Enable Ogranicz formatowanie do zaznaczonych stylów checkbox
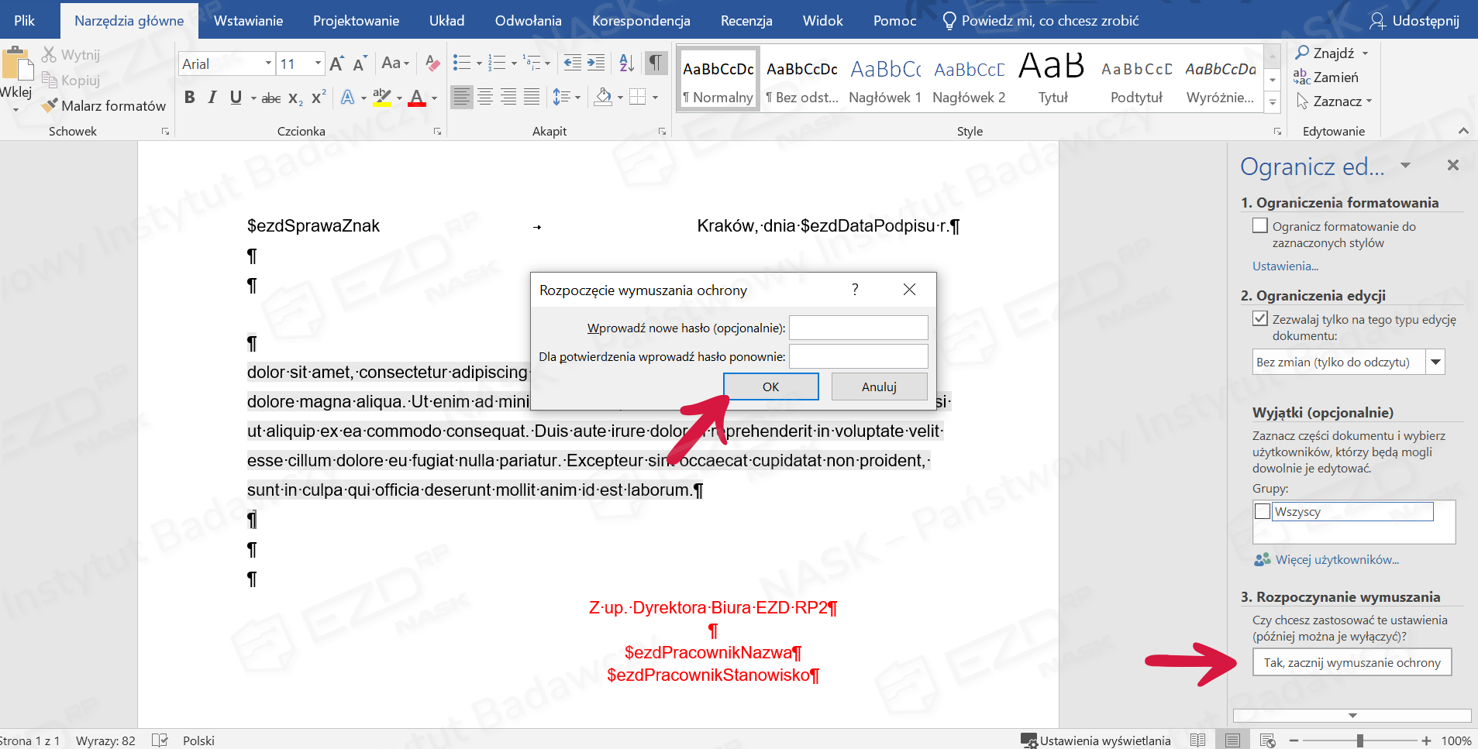 pyautogui.click(x=1260, y=225)
